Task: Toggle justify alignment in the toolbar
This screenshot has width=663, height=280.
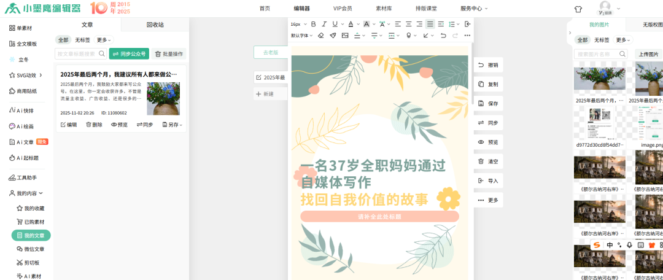Action: pyautogui.click(x=430, y=24)
